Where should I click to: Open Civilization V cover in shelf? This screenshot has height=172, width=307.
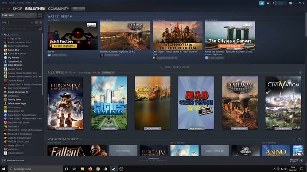coord(283,103)
